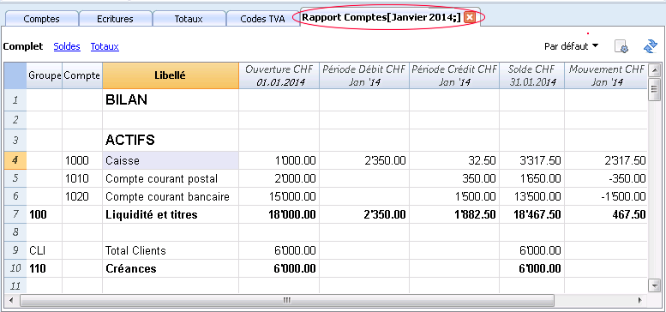Click the Soldes link

click(x=67, y=46)
